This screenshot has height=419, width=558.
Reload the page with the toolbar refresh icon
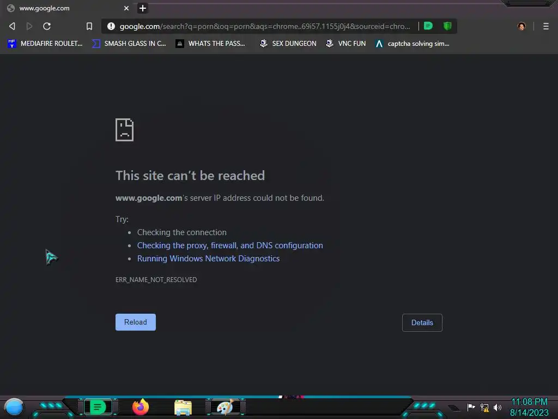(x=47, y=26)
